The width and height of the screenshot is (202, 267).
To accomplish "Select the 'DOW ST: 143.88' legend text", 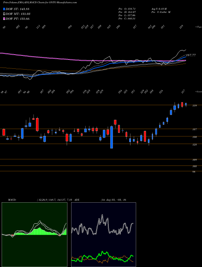I will point(18,9).
